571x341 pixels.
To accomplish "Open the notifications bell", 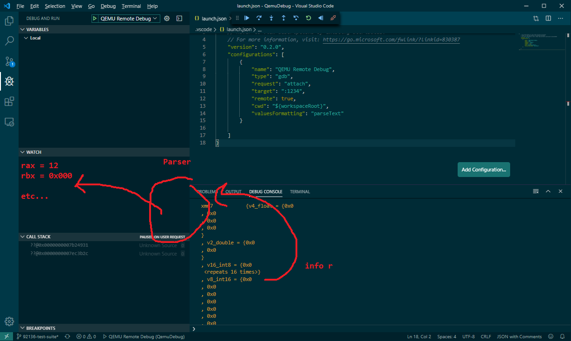I will 563,336.
